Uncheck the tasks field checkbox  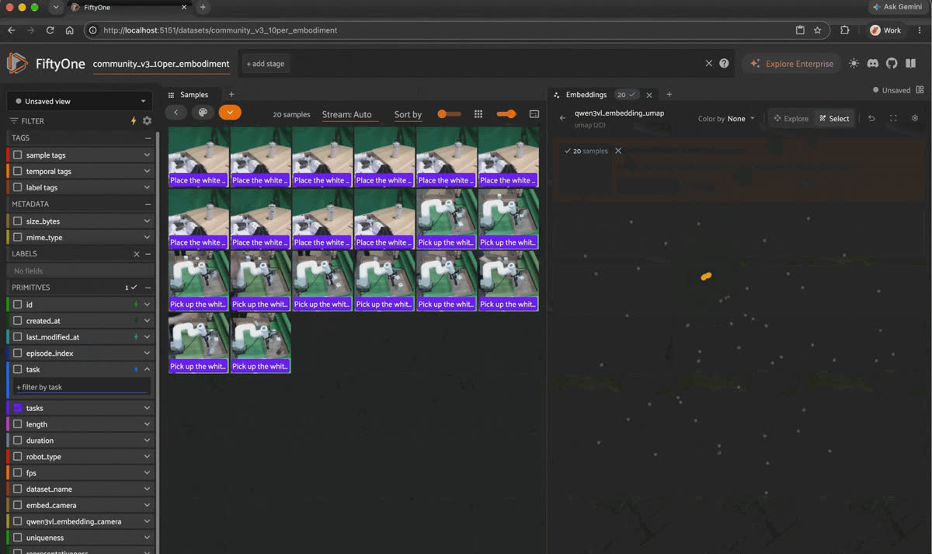point(18,408)
